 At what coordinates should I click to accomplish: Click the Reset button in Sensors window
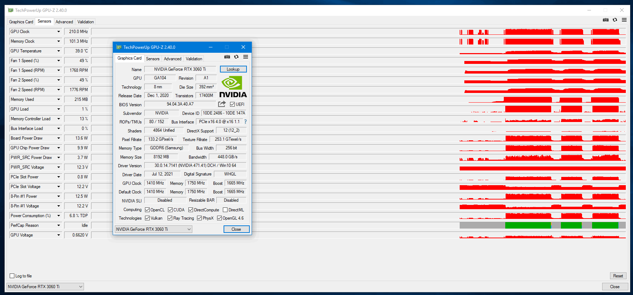618,276
